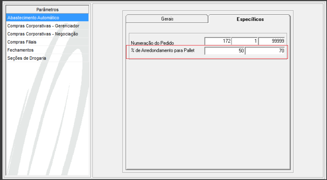Focus the Numeração do Pedido field containing 1
Viewport: 327px width, 180px height.
point(245,41)
